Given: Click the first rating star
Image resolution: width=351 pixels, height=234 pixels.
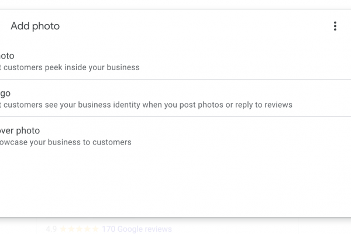Looking at the screenshot, I should [x=64, y=229].
